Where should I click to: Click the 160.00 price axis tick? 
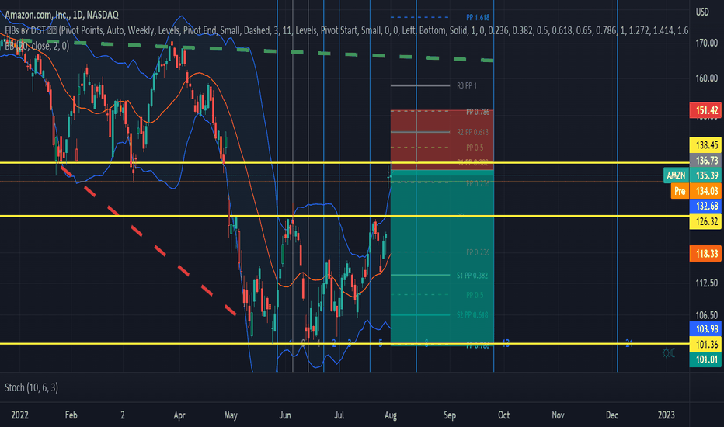[706, 78]
